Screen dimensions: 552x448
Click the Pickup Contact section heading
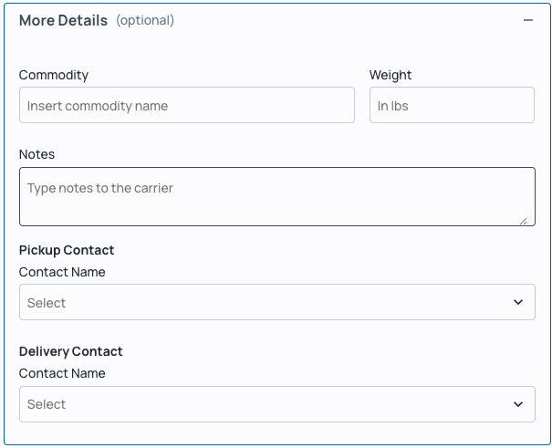click(x=67, y=250)
